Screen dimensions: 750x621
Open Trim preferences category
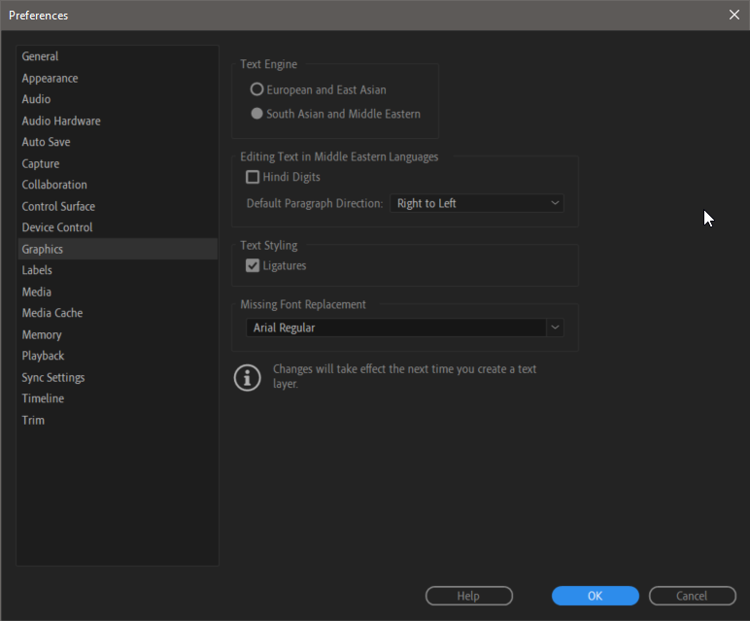[118, 420]
